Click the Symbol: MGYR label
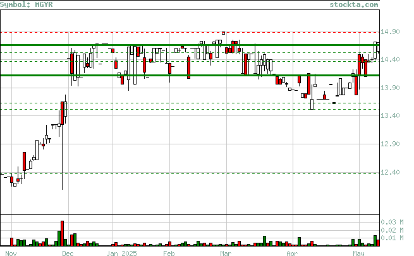The width and height of the screenshot is (414, 256). (x=26, y=4)
